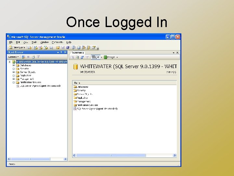Click the Report button in Summary toolbar

109,57
